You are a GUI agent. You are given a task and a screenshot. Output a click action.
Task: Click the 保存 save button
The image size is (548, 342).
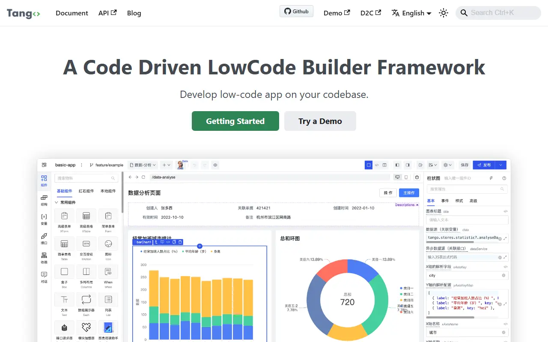465,165
